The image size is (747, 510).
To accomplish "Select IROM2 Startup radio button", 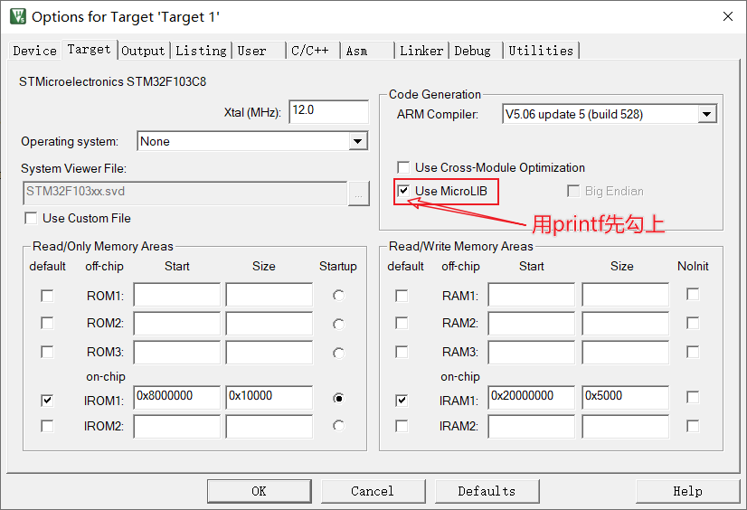I will [x=339, y=425].
